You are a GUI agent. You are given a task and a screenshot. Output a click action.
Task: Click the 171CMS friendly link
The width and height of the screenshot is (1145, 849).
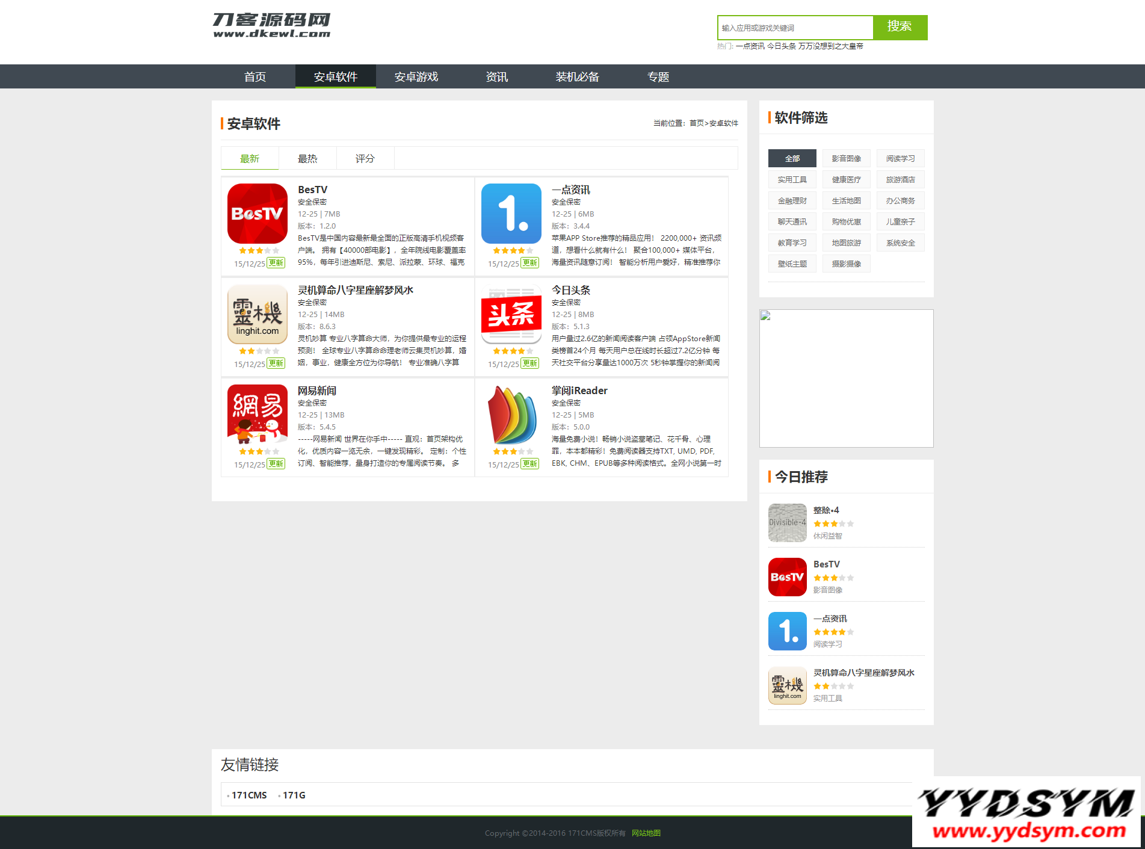[249, 795]
